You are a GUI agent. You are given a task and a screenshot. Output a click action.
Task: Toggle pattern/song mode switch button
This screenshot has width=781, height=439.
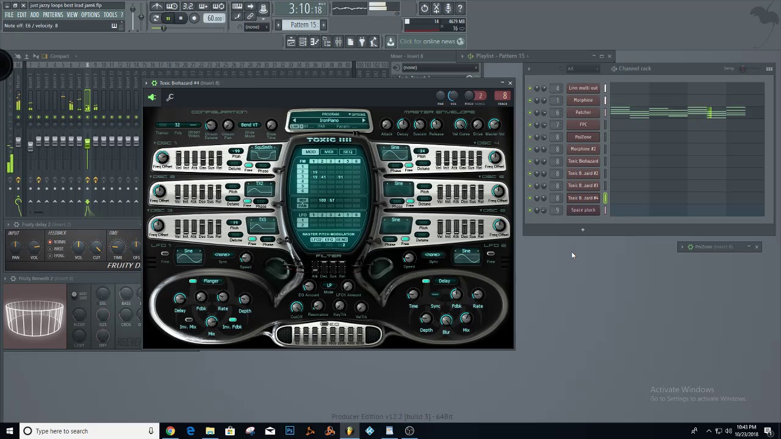click(156, 18)
